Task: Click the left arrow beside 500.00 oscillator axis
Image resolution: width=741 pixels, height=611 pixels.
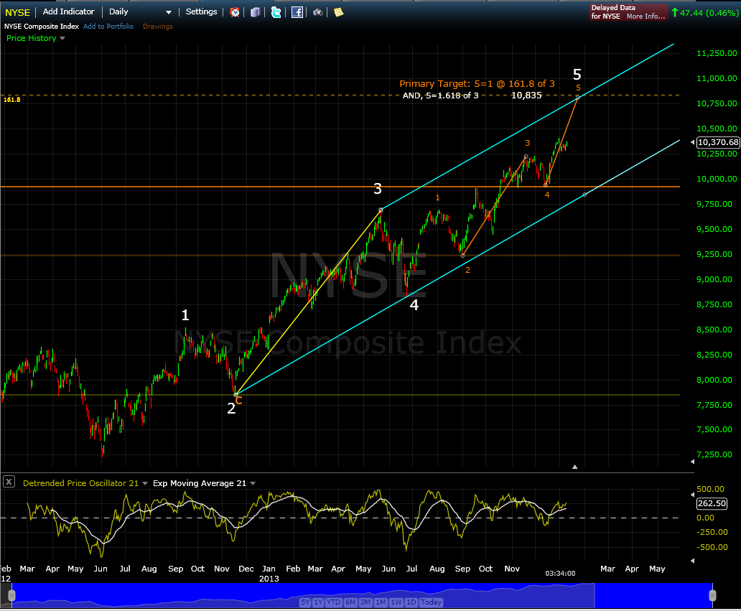Action: [692, 494]
